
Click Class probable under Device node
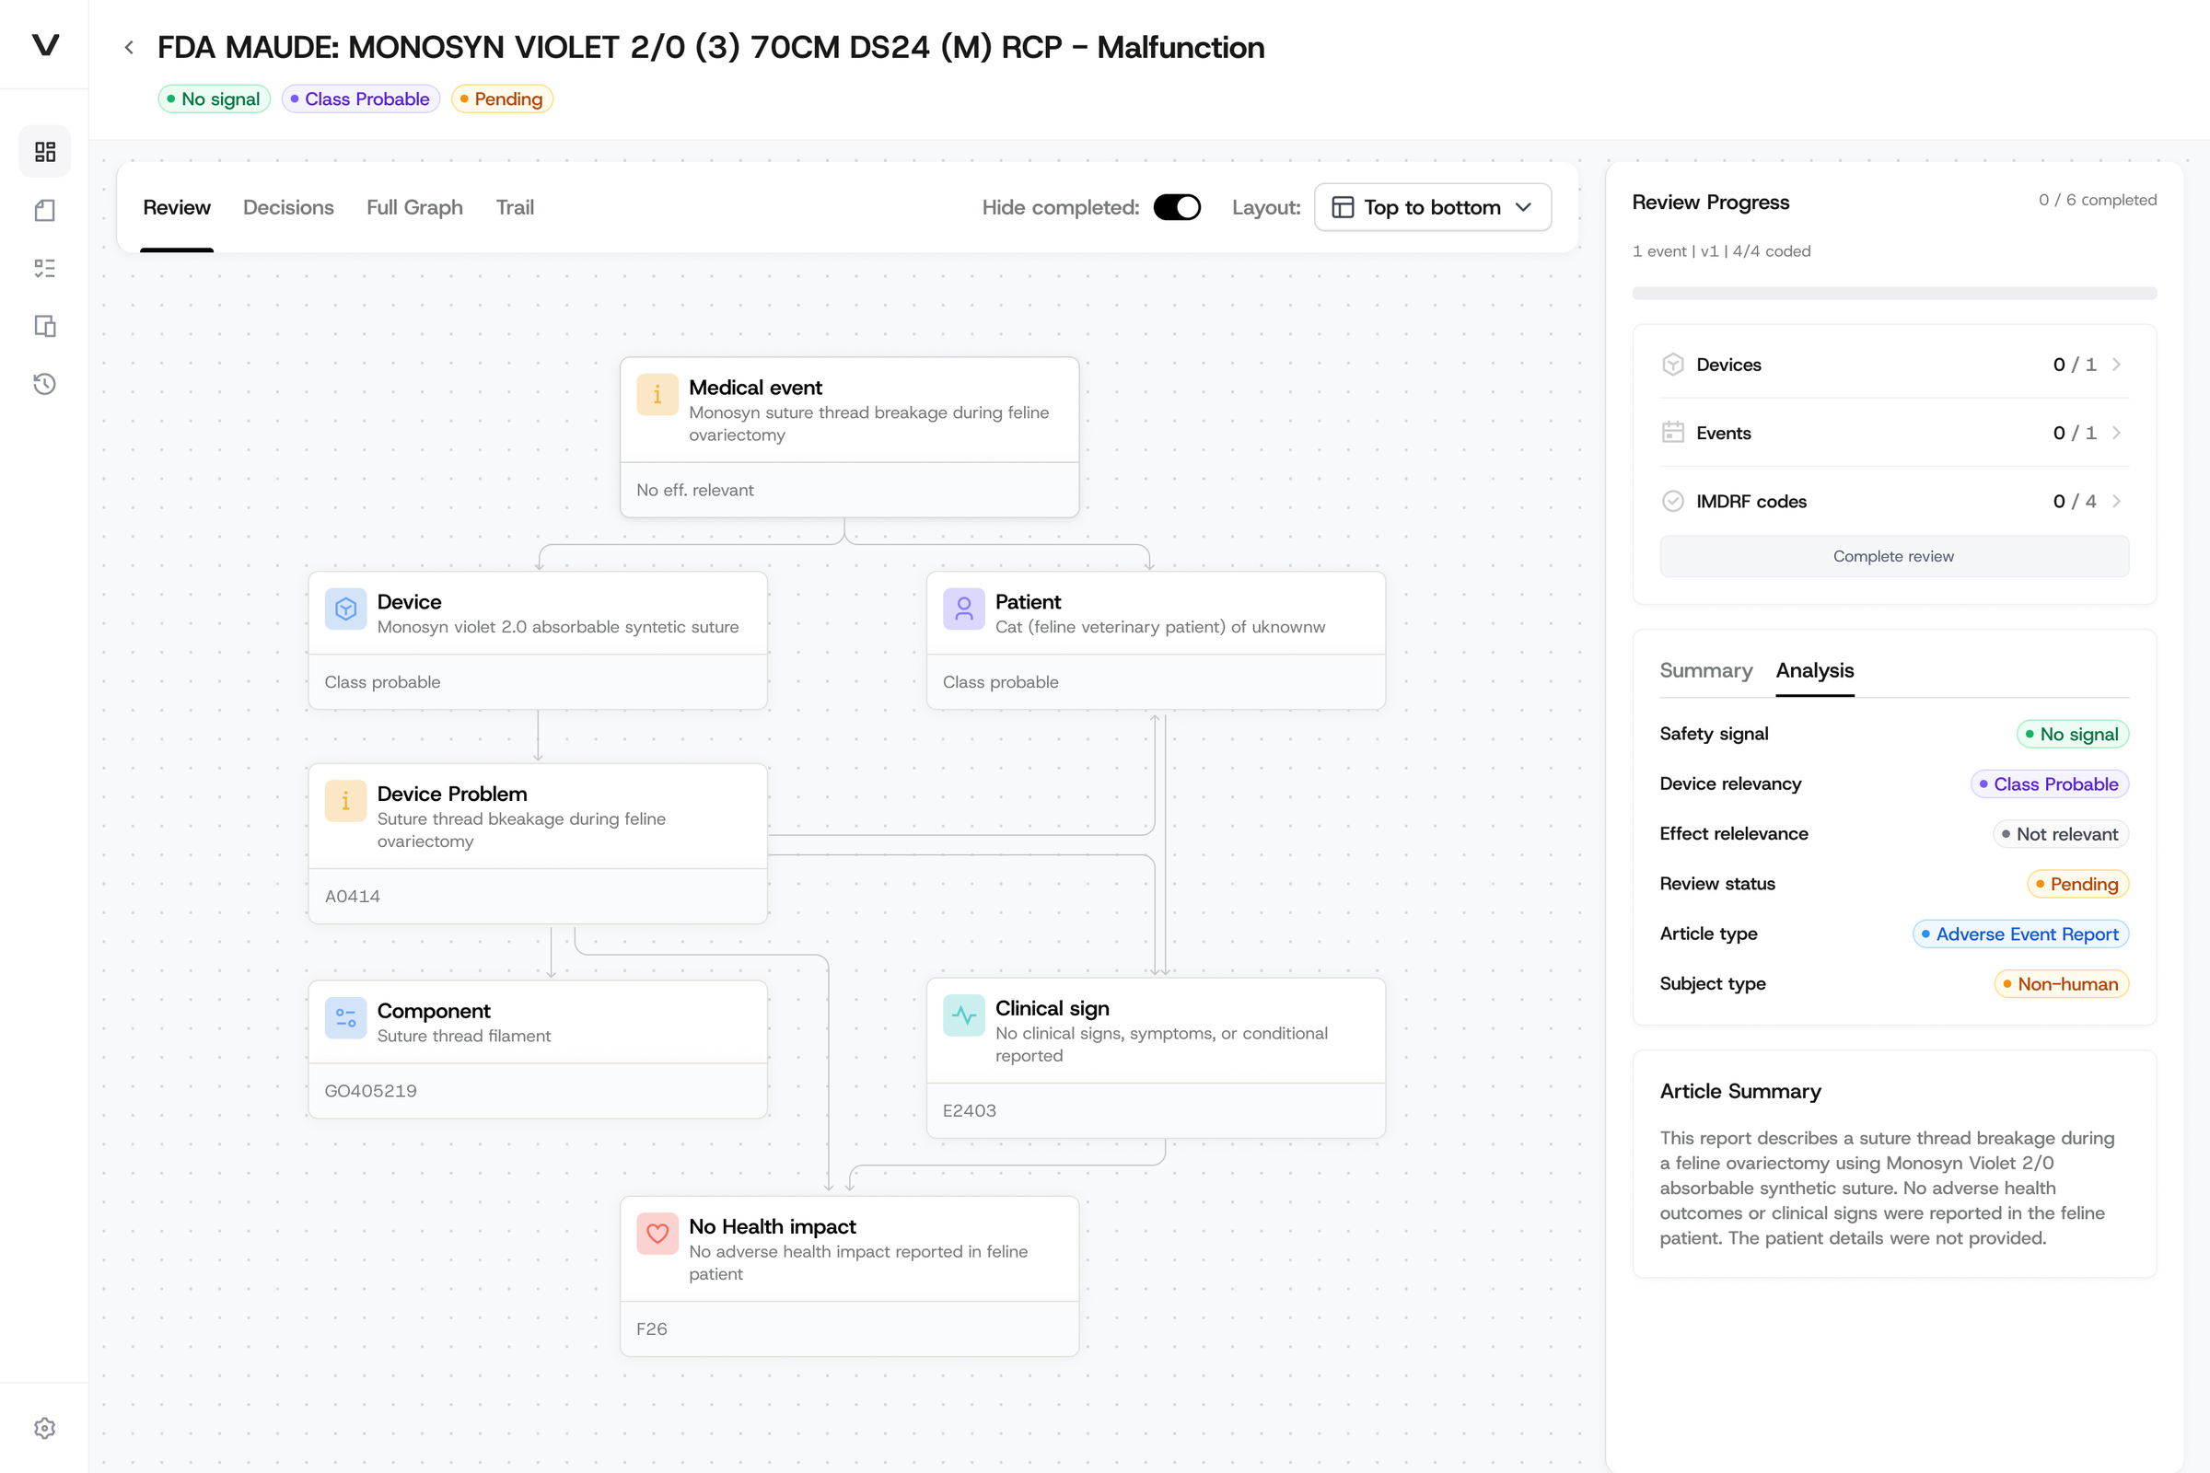coord(382,682)
